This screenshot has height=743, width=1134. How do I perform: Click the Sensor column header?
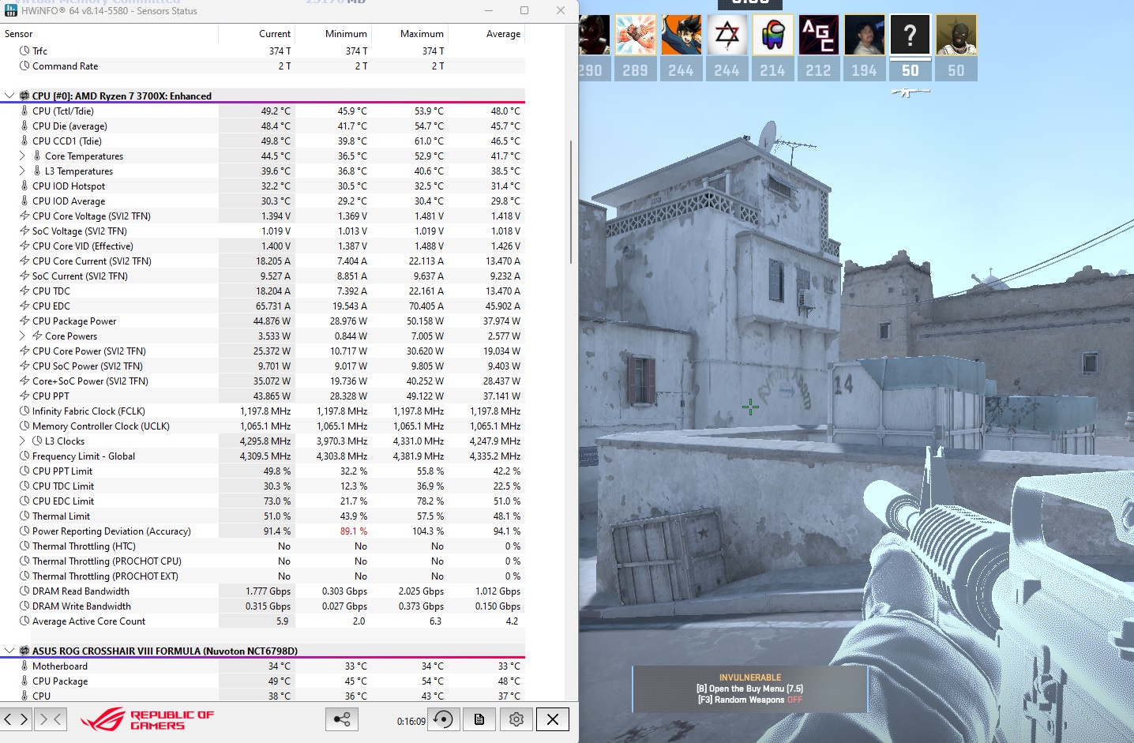[x=109, y=34]
